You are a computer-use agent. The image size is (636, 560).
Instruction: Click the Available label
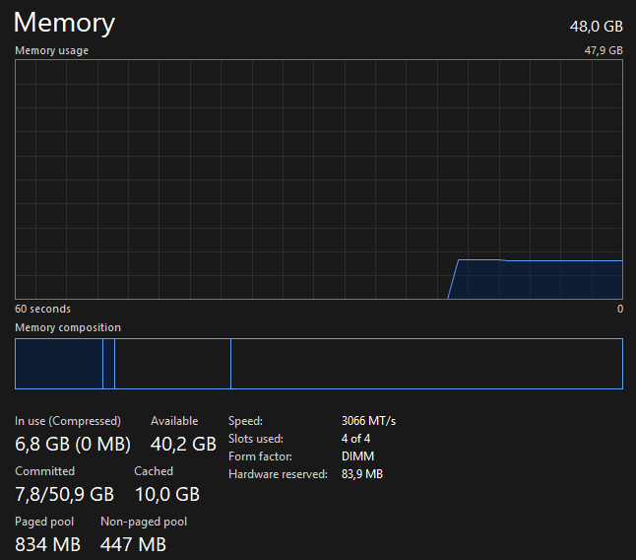tap(174, 421)
